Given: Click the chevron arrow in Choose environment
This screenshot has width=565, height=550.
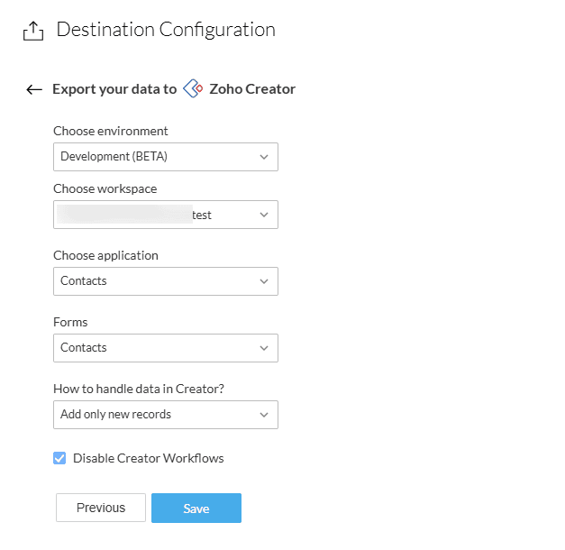Looking at the screenshot, I should 264,157.
